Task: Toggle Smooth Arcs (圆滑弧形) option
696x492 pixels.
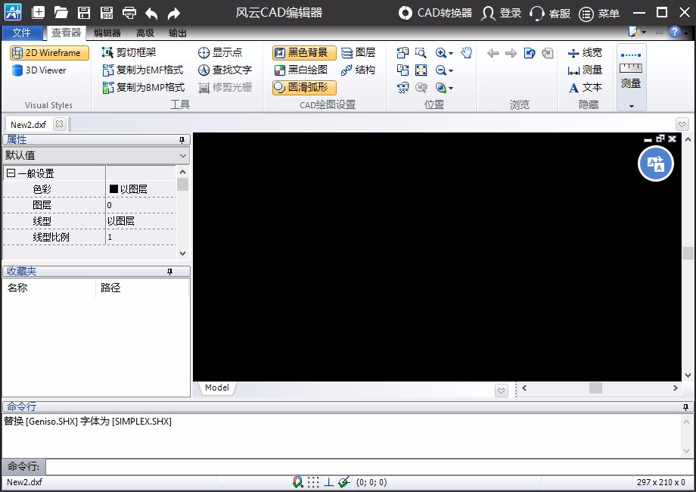Action: point(304,87)
